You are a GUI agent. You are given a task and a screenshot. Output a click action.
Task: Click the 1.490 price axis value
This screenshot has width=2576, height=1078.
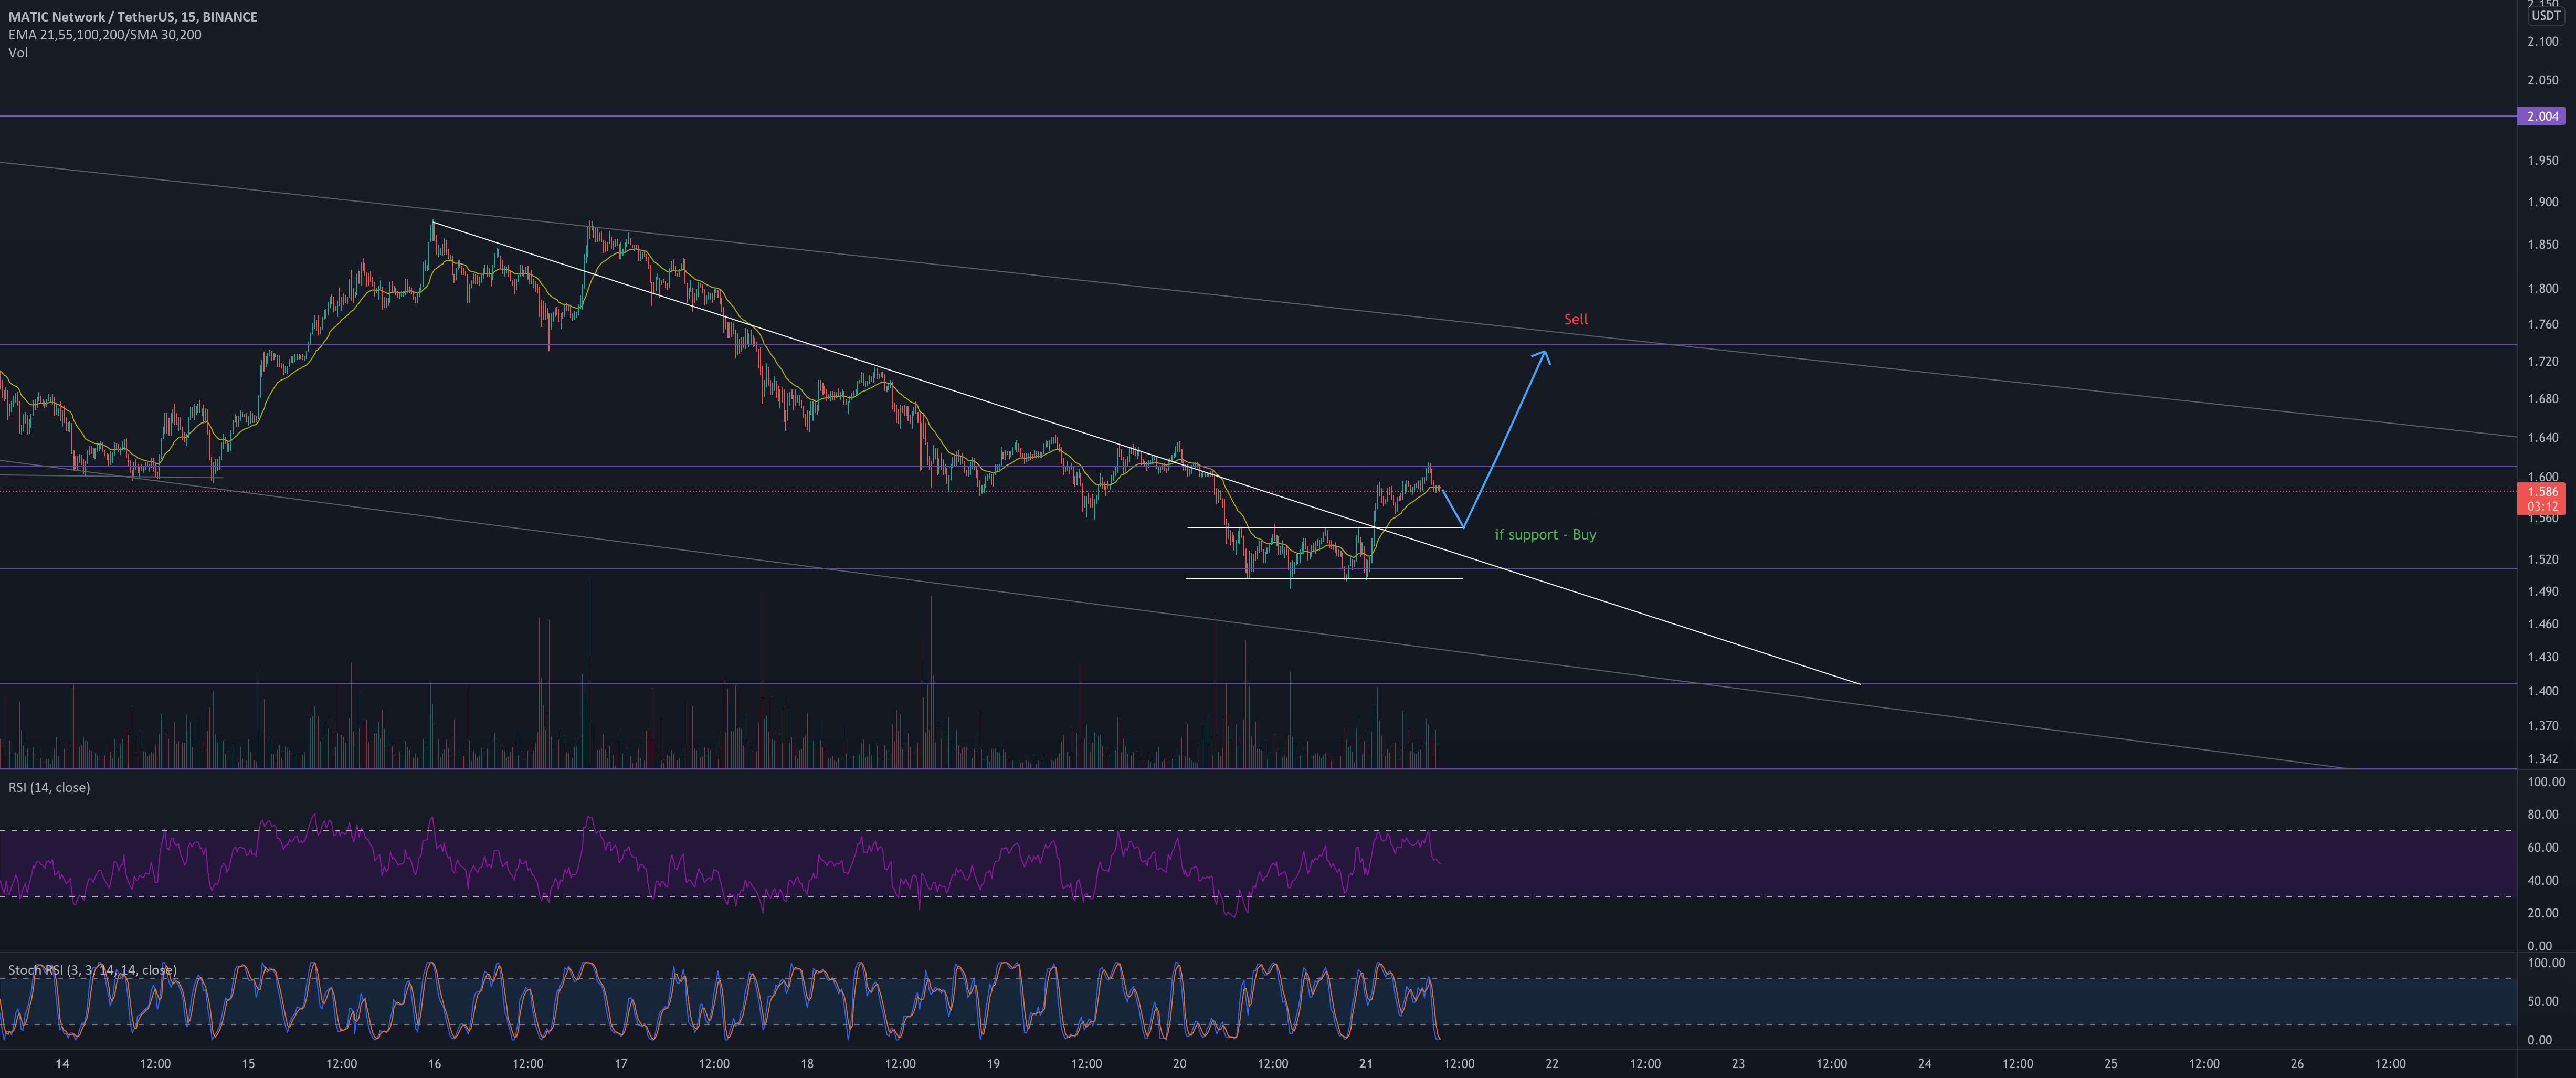click(x=2542, y=591)
